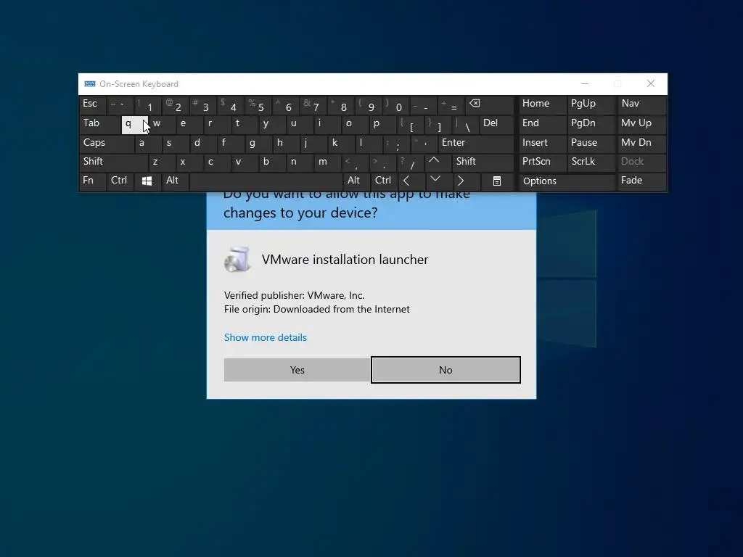Viewport: 743px width, 557px height.
Task: Click the number 0 key
Action: (x=395, y=104)
